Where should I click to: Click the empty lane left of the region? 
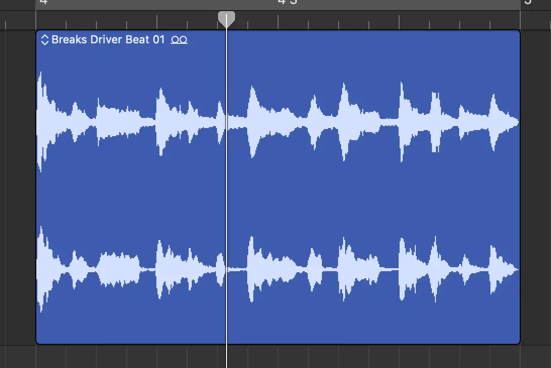coord(18,187)
